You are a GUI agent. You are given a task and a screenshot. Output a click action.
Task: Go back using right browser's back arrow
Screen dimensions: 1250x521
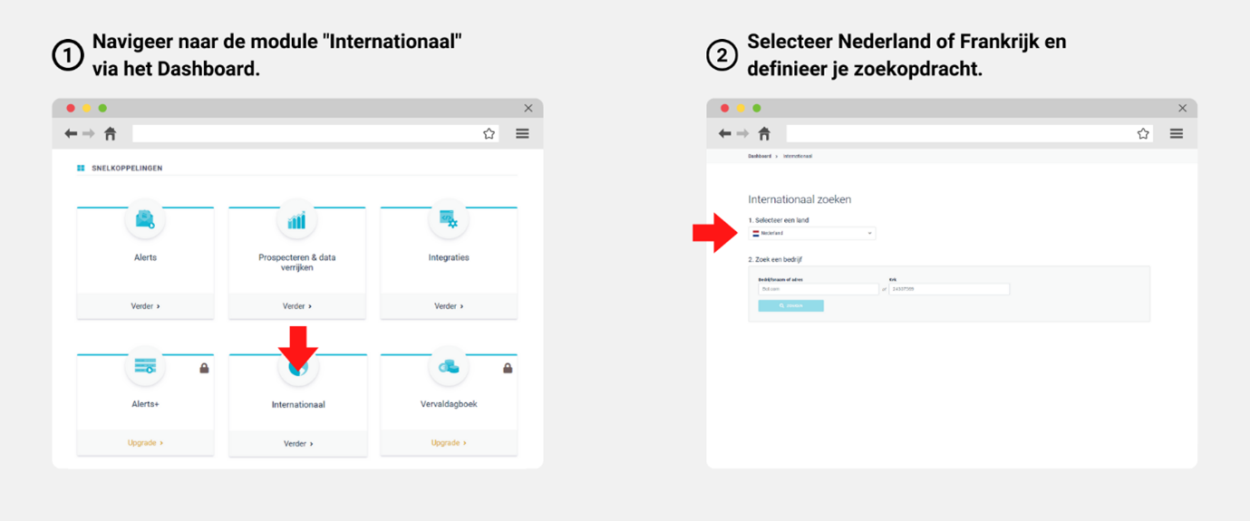point(724,134)
